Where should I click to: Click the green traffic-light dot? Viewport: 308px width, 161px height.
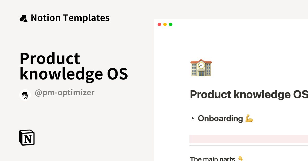[x=170, y=24]
